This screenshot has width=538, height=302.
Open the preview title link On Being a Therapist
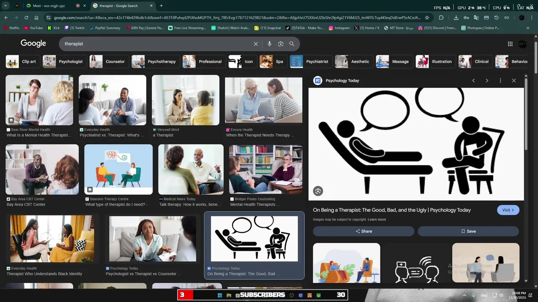point(392,210)
